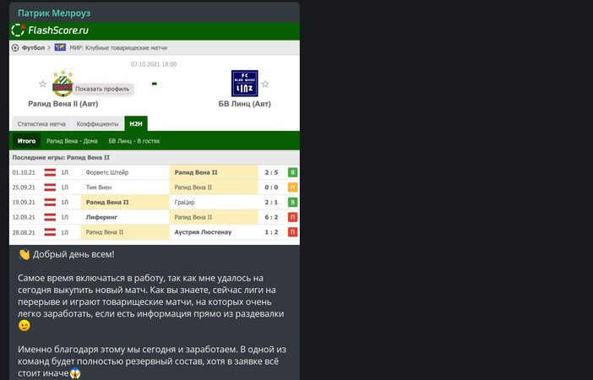
Task: Click the 28.08.21 Austria flag icon
Action: point(50,232)
